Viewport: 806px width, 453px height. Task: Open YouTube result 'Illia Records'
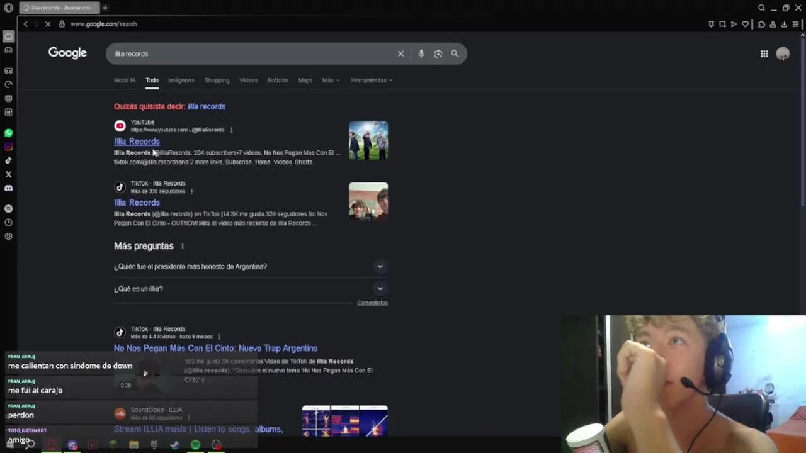[x=137, y=142]
